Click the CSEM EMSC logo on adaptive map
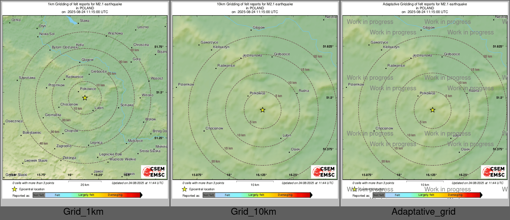This screenshot has width=510, height=220. (494, 172)
